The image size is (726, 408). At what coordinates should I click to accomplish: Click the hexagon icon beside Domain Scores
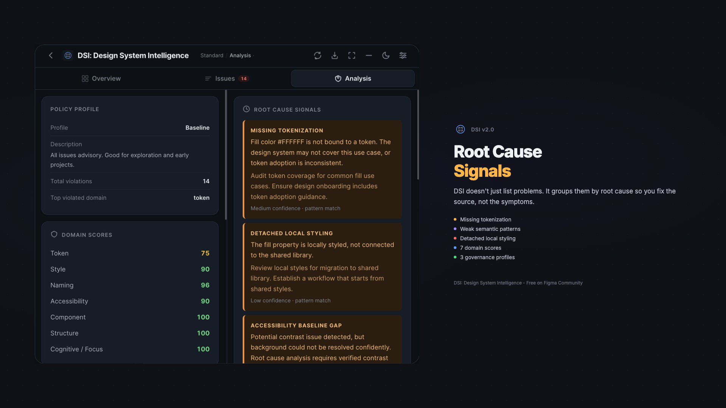tap(54, 234)
